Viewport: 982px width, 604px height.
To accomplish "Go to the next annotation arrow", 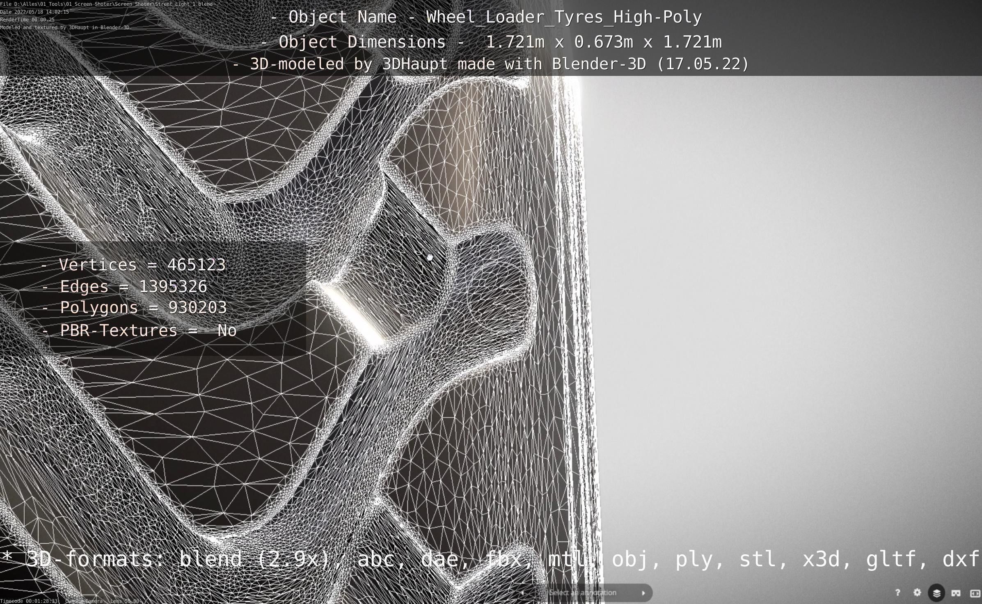I will [643, 593].
